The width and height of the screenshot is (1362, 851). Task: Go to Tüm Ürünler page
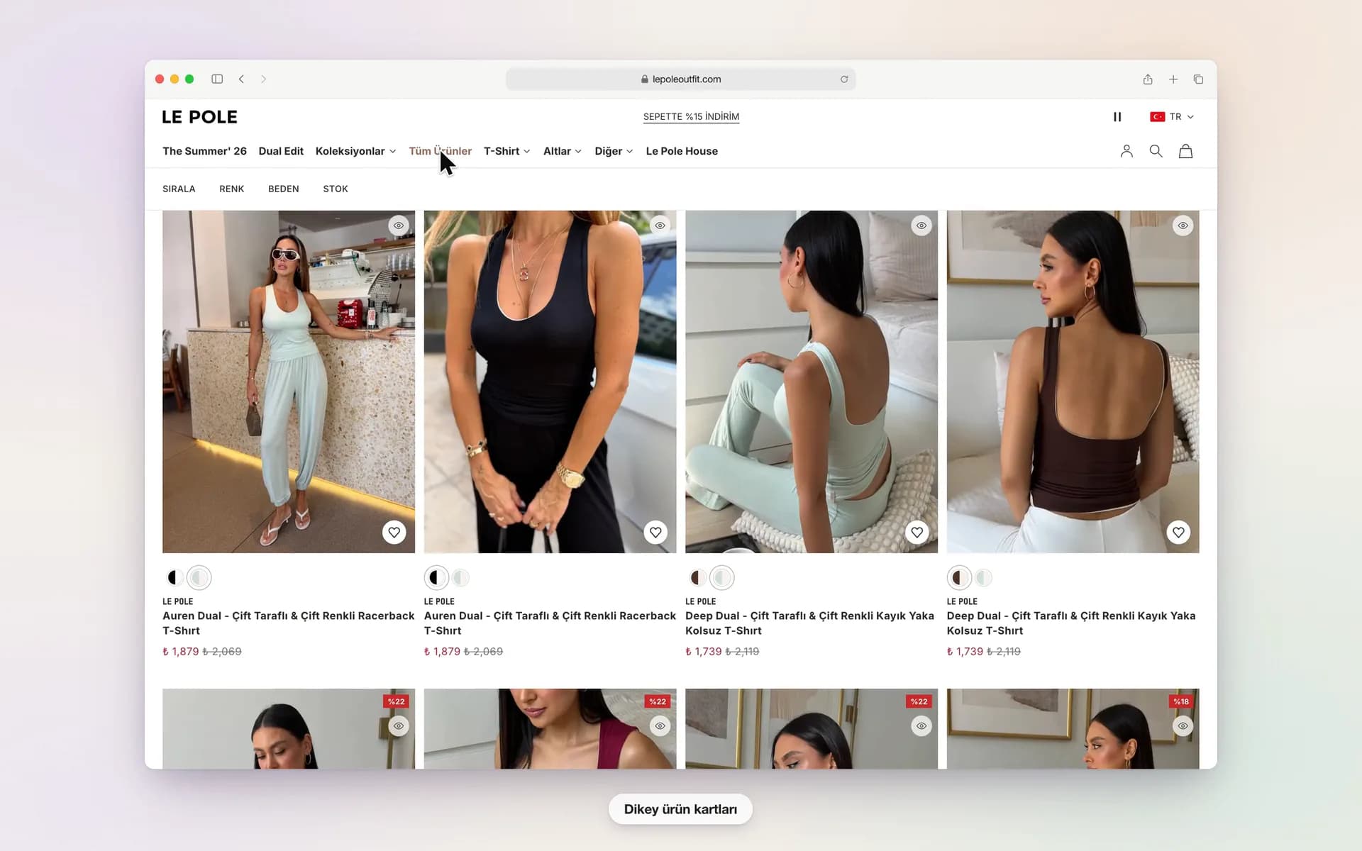click(x=440, y=151)
